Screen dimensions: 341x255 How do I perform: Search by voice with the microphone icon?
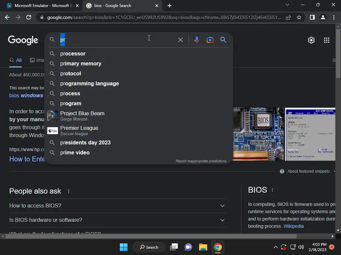coord(196,40)
